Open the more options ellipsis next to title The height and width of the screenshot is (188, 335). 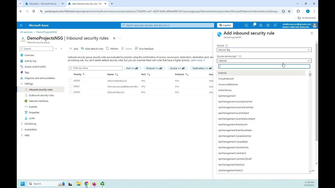(120, 38)
